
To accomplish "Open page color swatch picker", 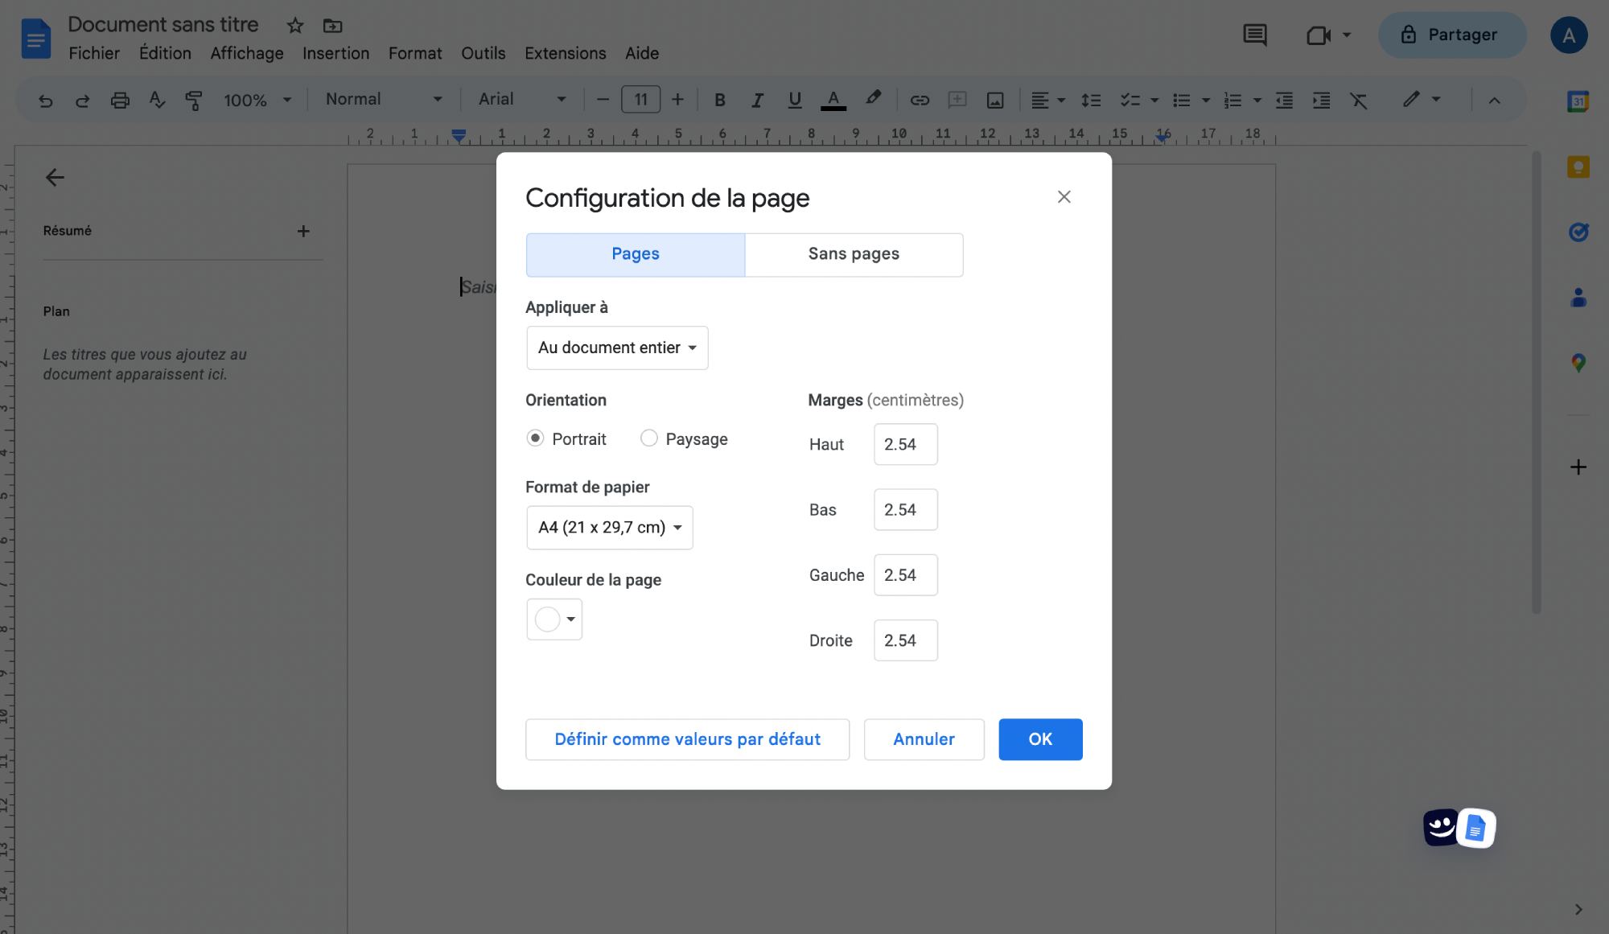I will (x=554, y=619).
